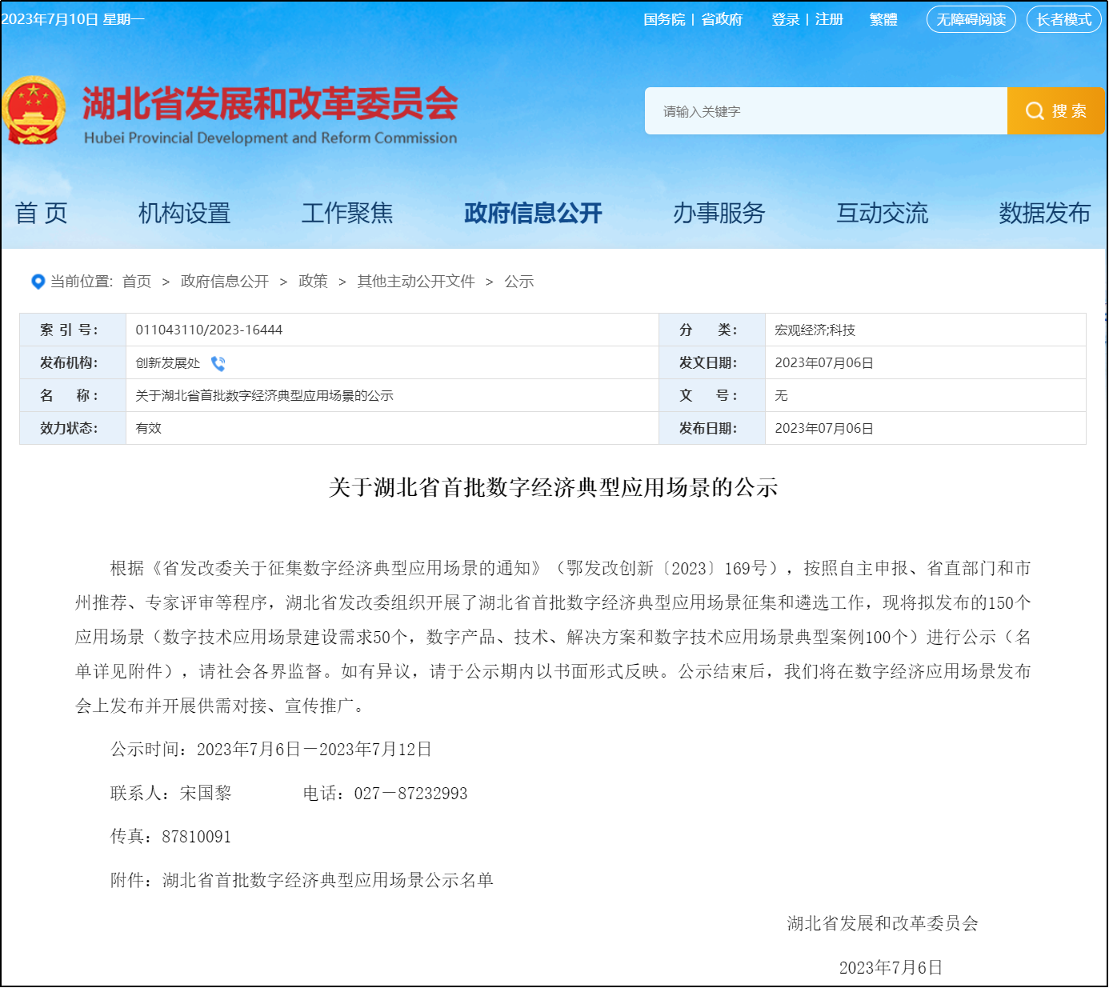Switch to the 政府信息公开 tab
Image resolution: width=1109 pixels, height=988 pixels.
pos(531,213)
